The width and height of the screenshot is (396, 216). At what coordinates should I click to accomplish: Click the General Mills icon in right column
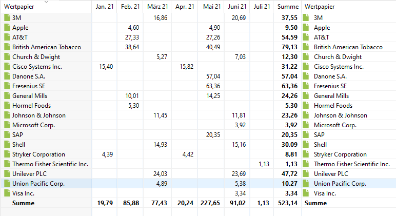pyautogui.click(x=306, y=96)
